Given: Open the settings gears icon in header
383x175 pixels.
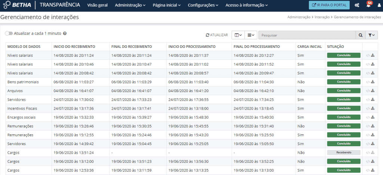Looking at the screenshot, I should pyautogui.click(x=357, y=5).
